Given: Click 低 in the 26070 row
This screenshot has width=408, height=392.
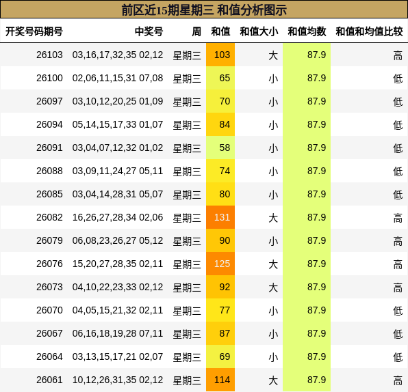Looking at the screenshot, I should tap(398, 311).
